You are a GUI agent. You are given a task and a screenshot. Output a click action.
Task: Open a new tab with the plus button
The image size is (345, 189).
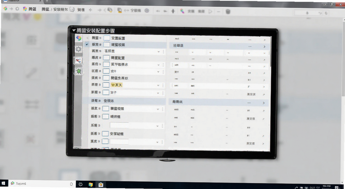[x=47, y=1]
